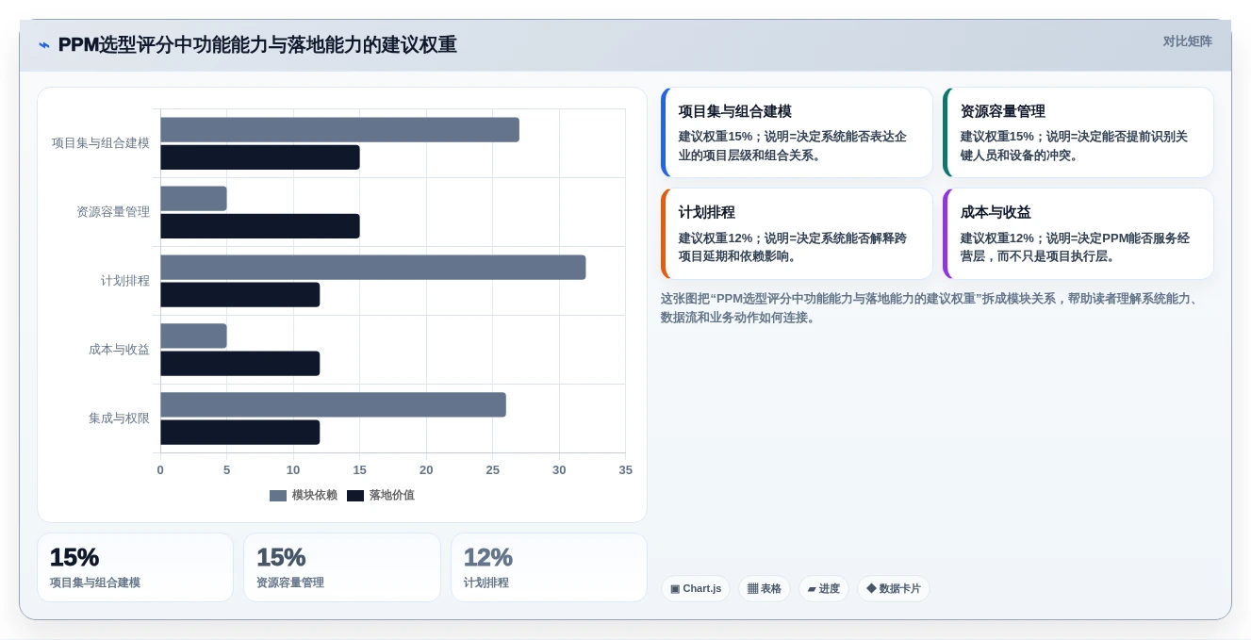Click the Chart.js chip's square icon

675,589
